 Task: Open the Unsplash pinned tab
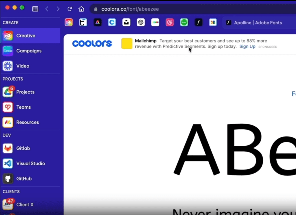[126, 22]
